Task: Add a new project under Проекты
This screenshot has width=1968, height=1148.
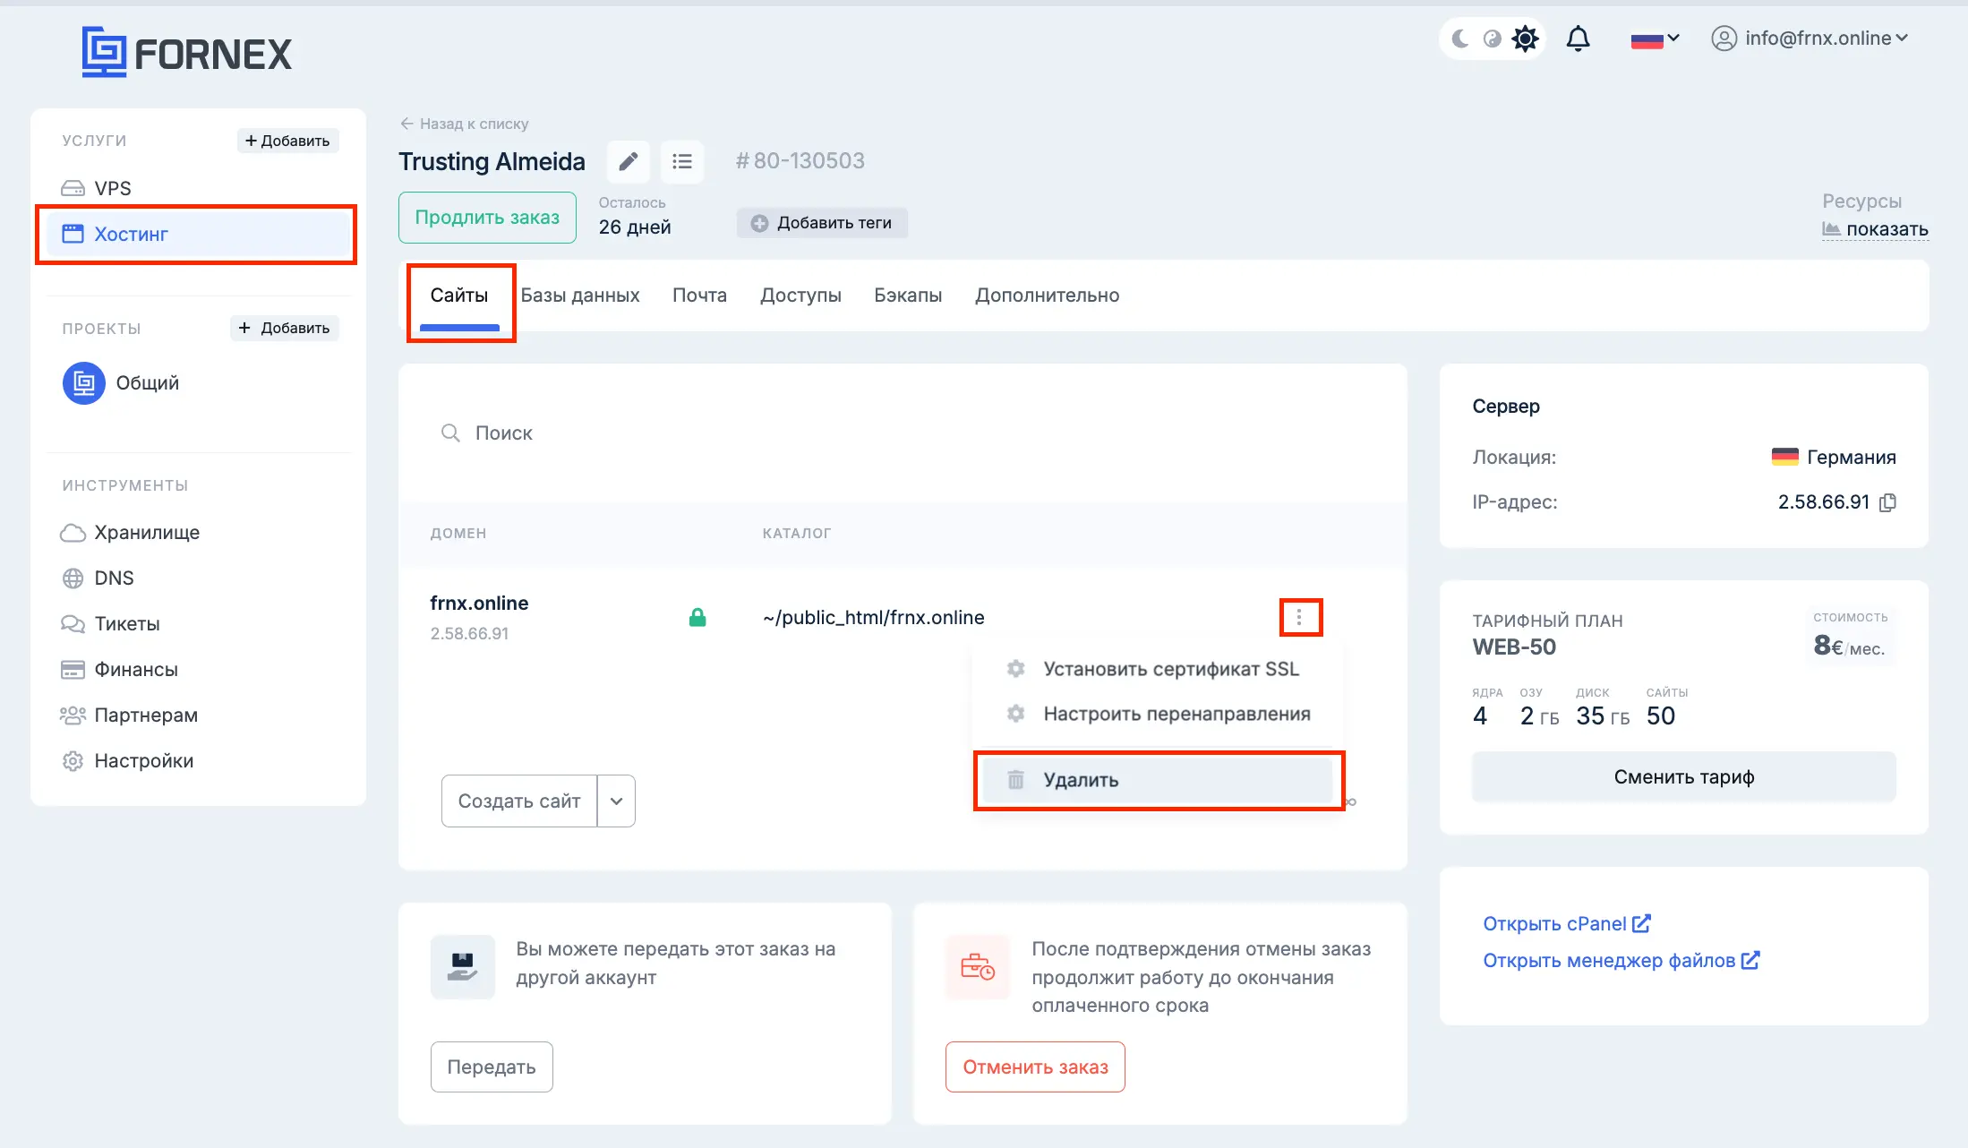Action: 285,328
